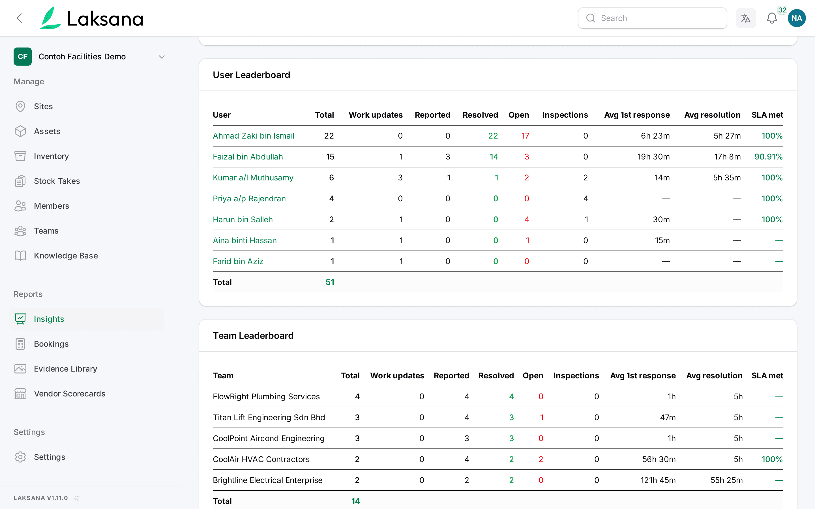Click the CF organization badge

click(x=23, y=57)
